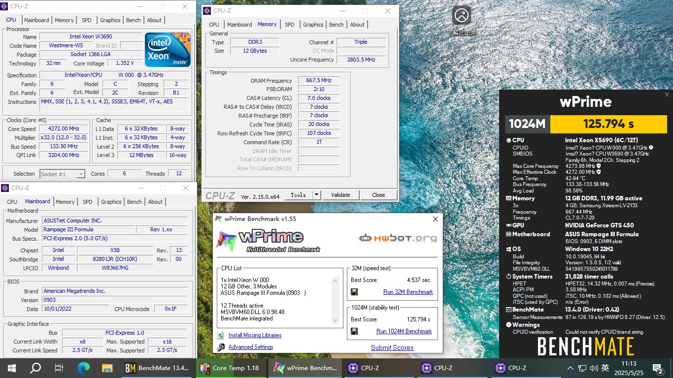Viewport: 673px width, 378px height.
Task: Click the CPU List scrollbar in wPrime
Action: pyautogui.click(x=336, y=300)
